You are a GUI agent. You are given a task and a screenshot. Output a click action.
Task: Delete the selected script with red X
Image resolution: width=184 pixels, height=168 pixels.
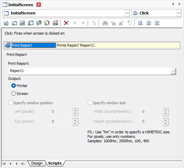tap(66, 23)
